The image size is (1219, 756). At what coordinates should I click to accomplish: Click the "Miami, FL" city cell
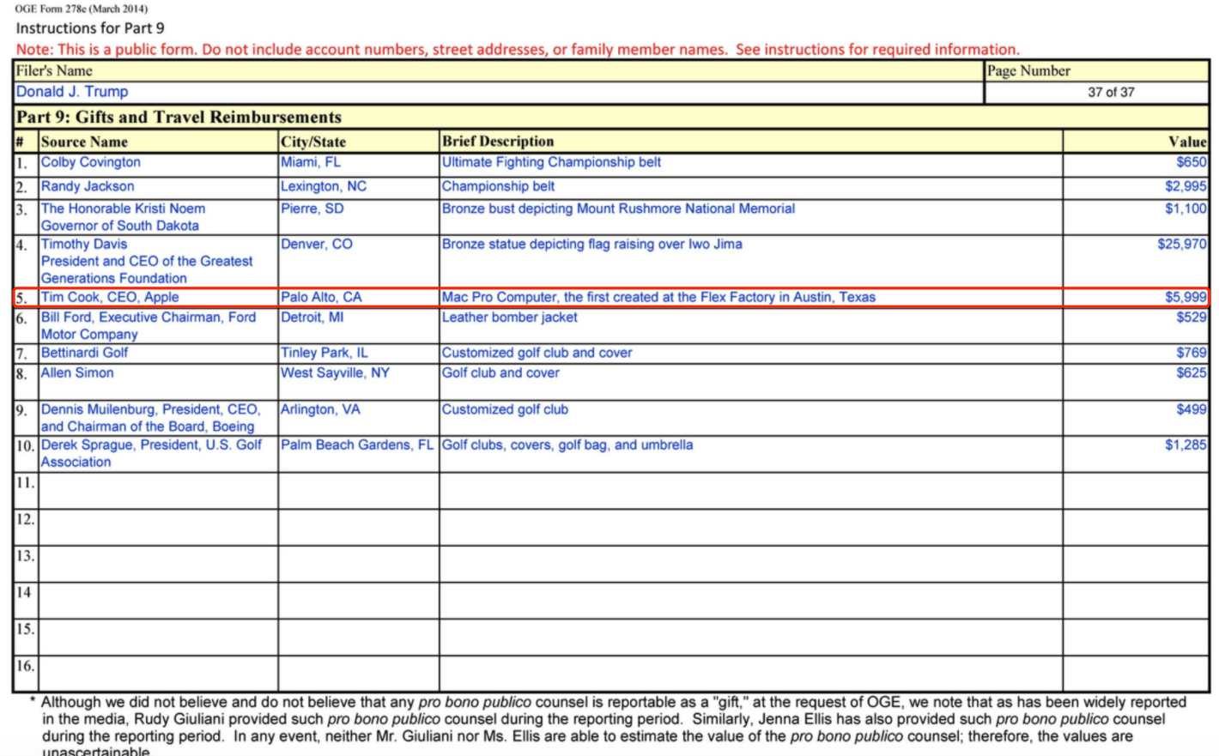[311, 162]
